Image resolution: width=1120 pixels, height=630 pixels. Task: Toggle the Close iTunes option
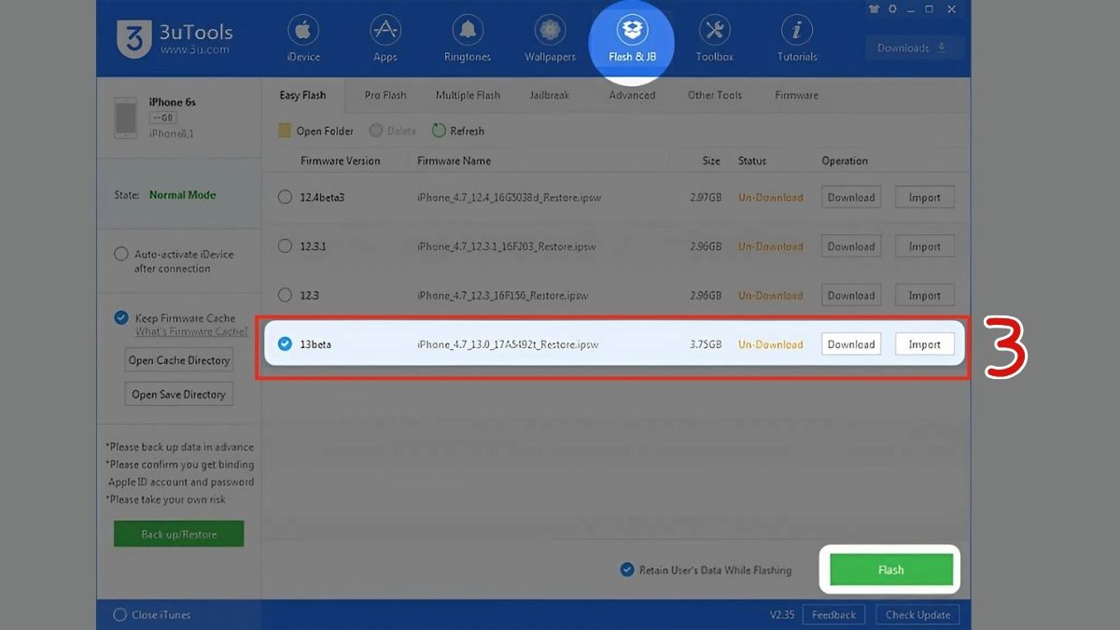pyautogui.click(x=119, y=614)
